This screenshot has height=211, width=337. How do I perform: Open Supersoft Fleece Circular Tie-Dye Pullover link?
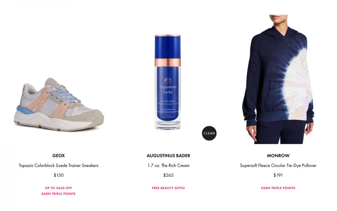[278, 166]
